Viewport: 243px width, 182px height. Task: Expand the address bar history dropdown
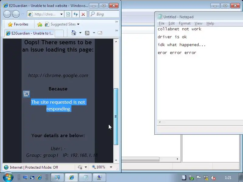(x=62, y=14)
